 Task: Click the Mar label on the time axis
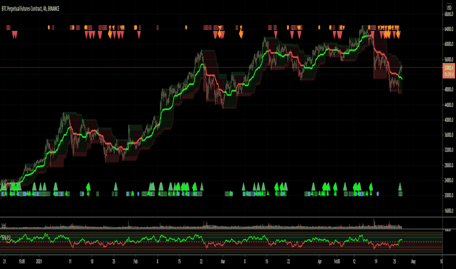coord(223,262)
